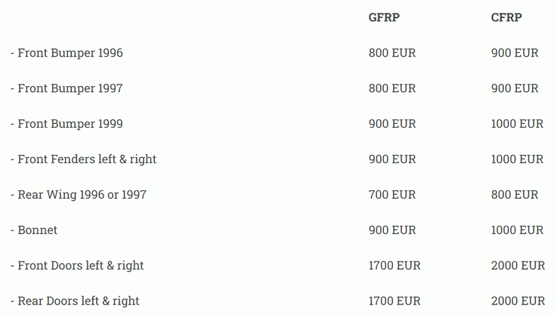Click Rear Doors CFRP price 2000 EUR
Image resolution: width=557 pixels, height=315 pixels.
tap(518, 301)
